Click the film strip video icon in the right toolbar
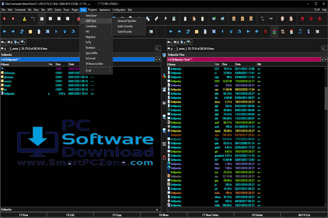The image size is (328, 218). tap(308, 32)
